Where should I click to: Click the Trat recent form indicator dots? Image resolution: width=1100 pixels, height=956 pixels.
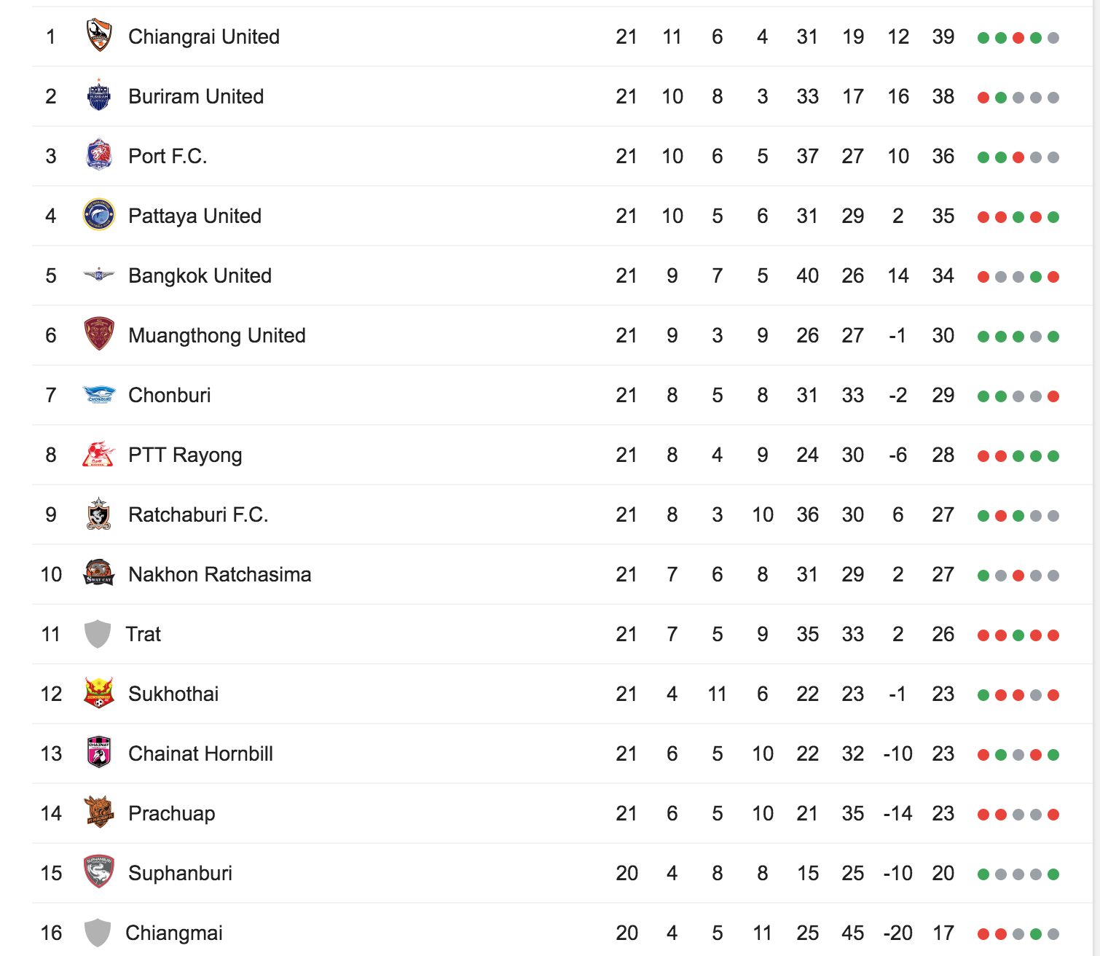1018,635
